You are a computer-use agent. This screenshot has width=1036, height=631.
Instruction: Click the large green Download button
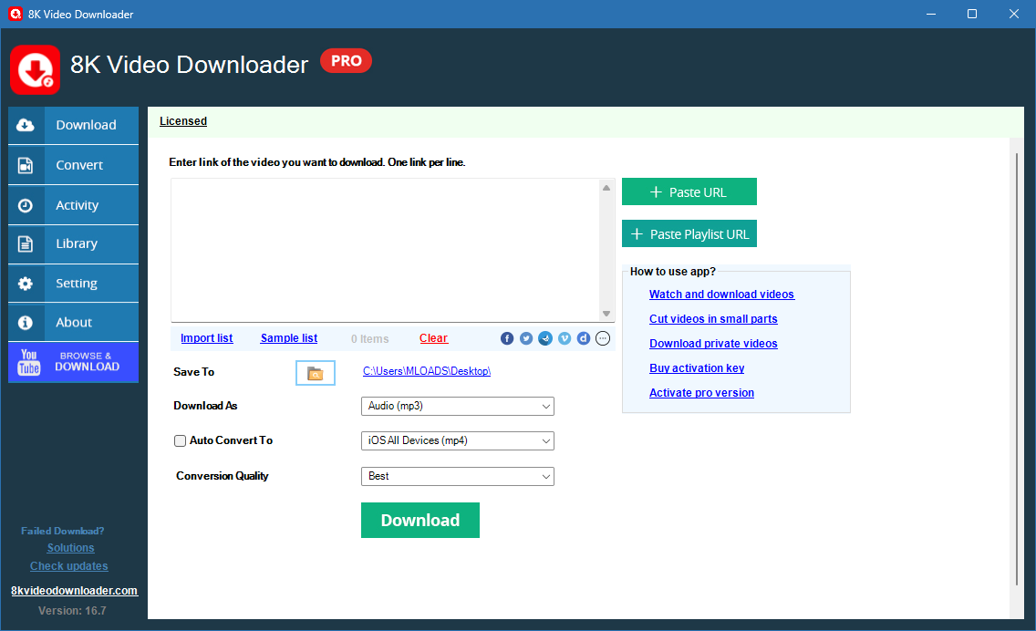click(420, 520)
